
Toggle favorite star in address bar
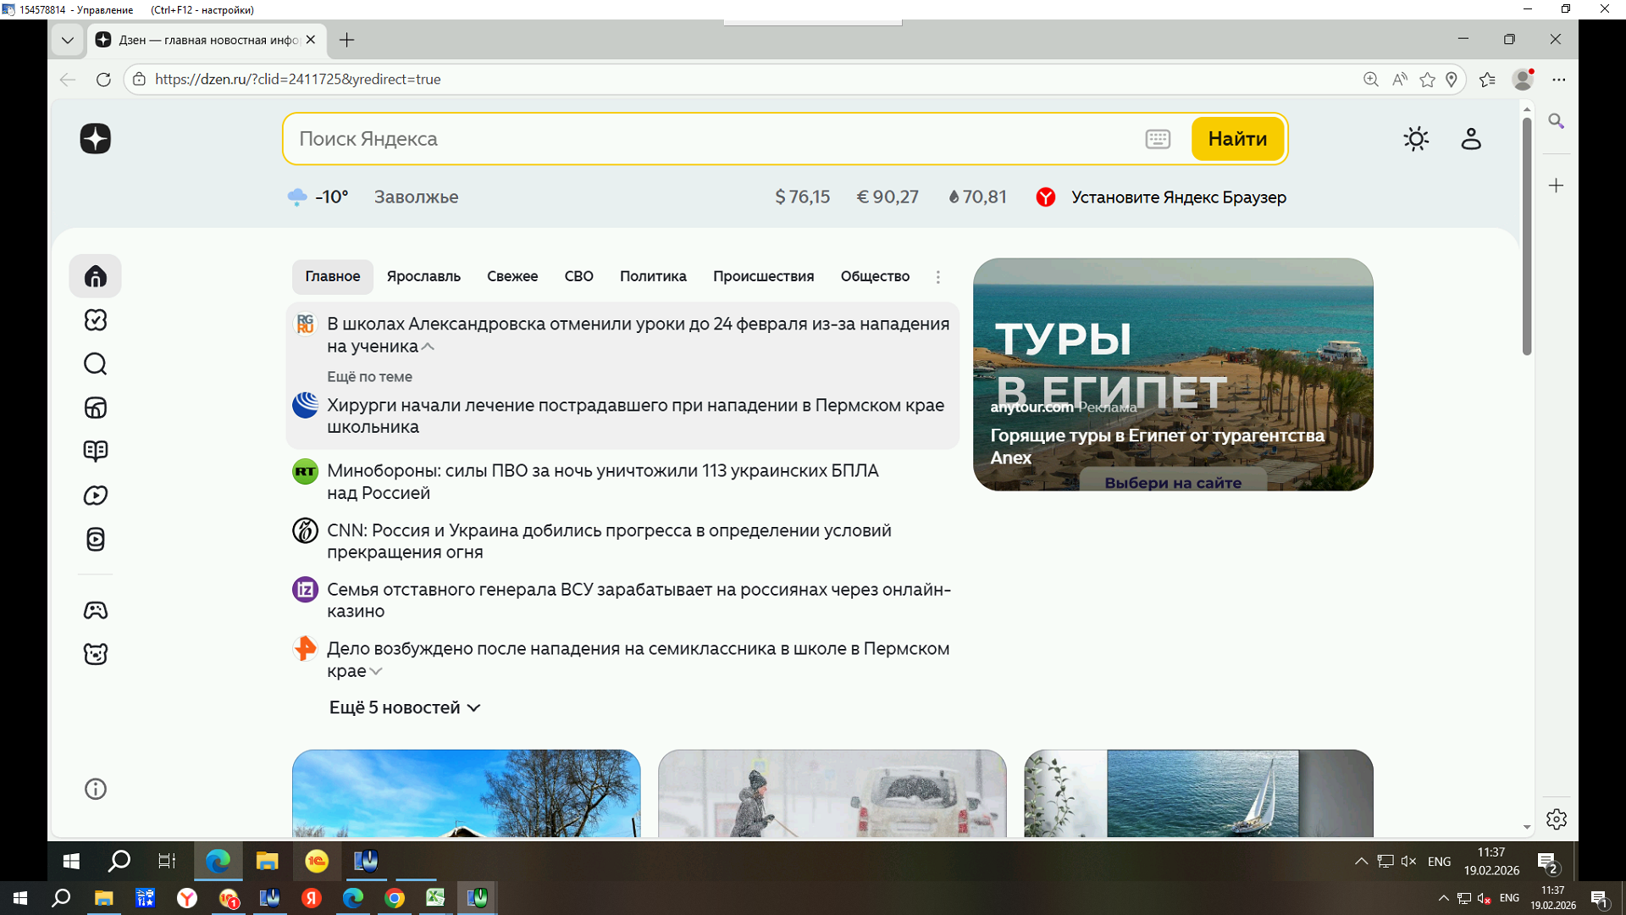pos(1428,80)
